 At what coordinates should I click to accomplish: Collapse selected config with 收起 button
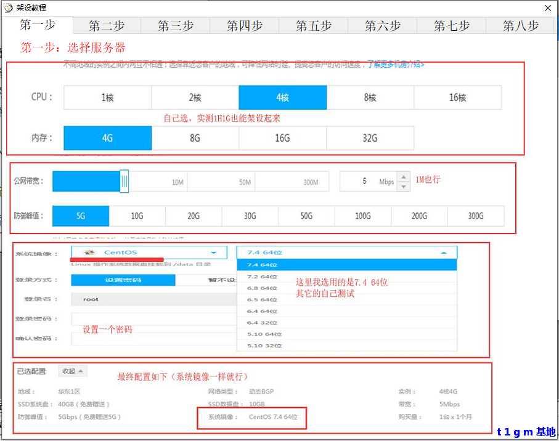tap(73, 371)
